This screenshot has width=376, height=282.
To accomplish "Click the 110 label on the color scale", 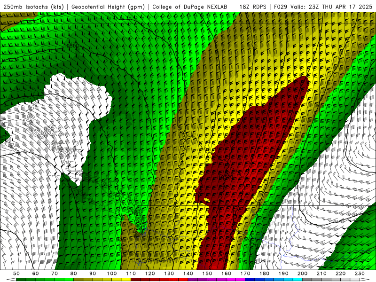I will (131, 274).
